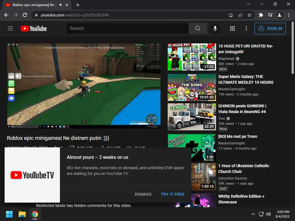Dismiss the YouTube TV promotion

pos(143,194)
